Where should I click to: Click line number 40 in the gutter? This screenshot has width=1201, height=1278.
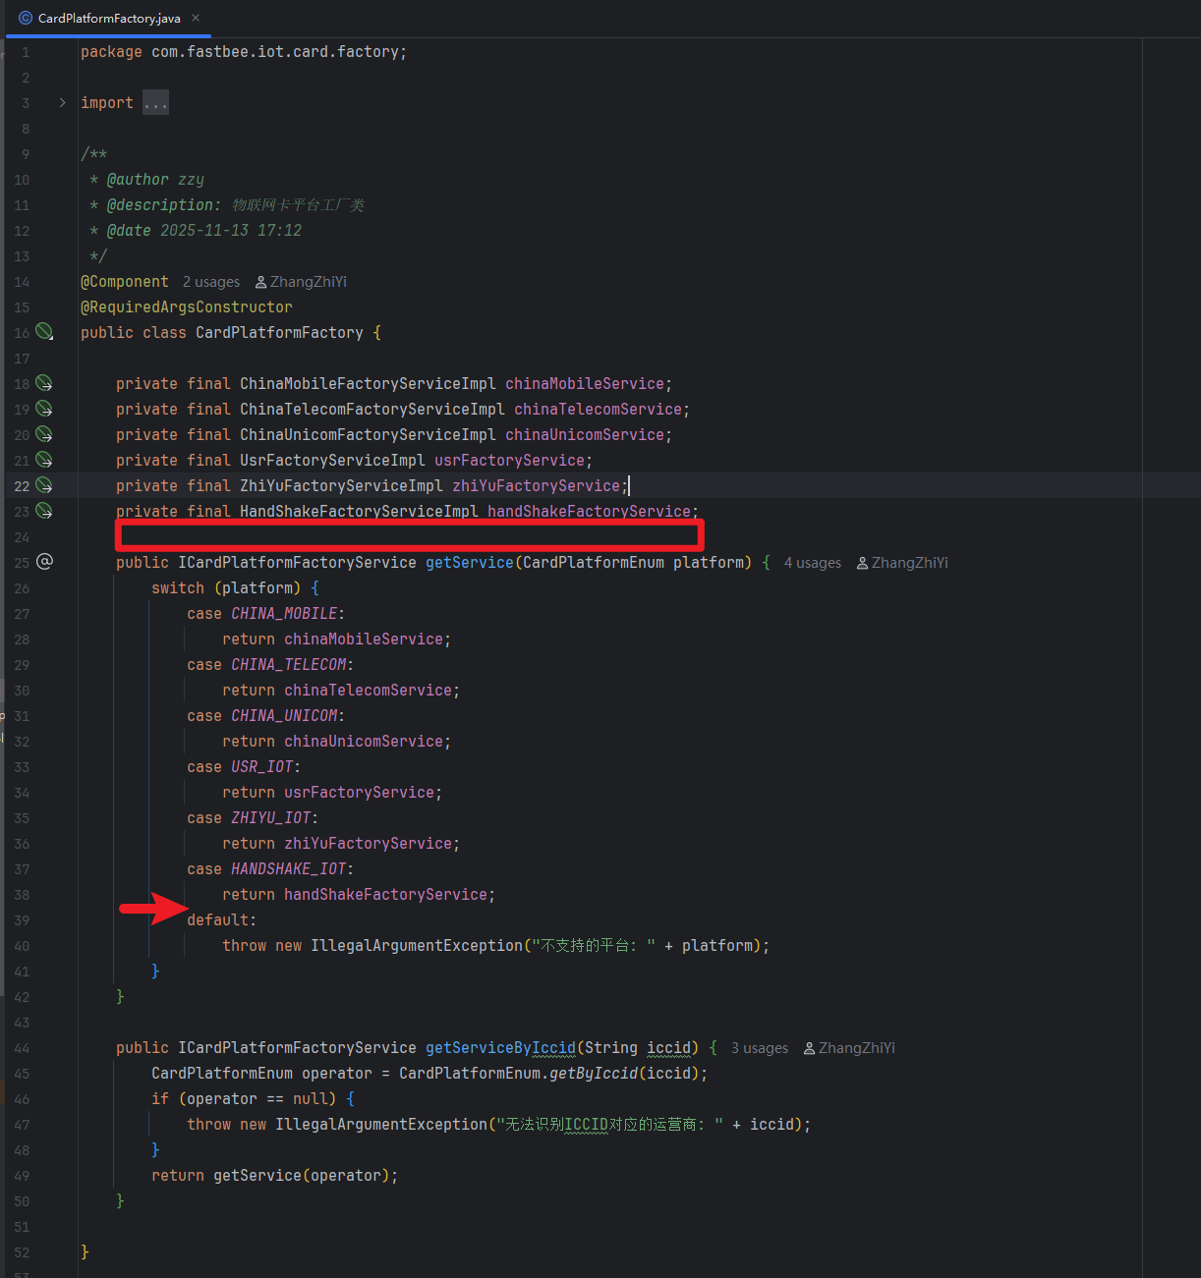point(22,946)
